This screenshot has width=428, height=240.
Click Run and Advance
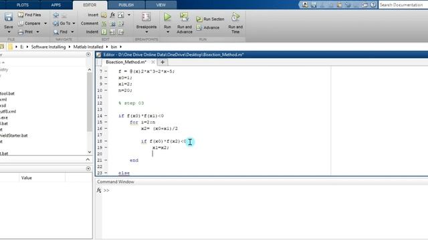pyautogui.click(x=185, y=23)
